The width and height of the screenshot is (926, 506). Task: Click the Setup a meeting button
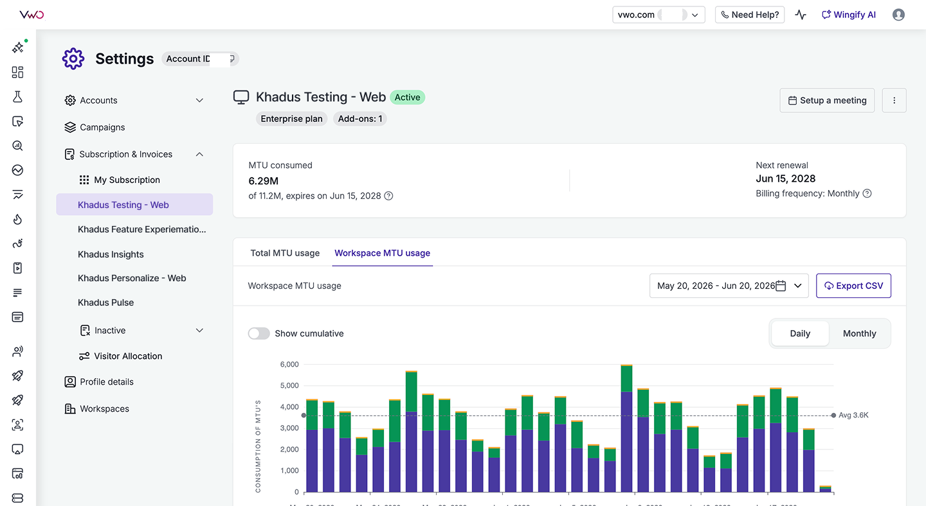pyautogui.click(x=827, y=100)
